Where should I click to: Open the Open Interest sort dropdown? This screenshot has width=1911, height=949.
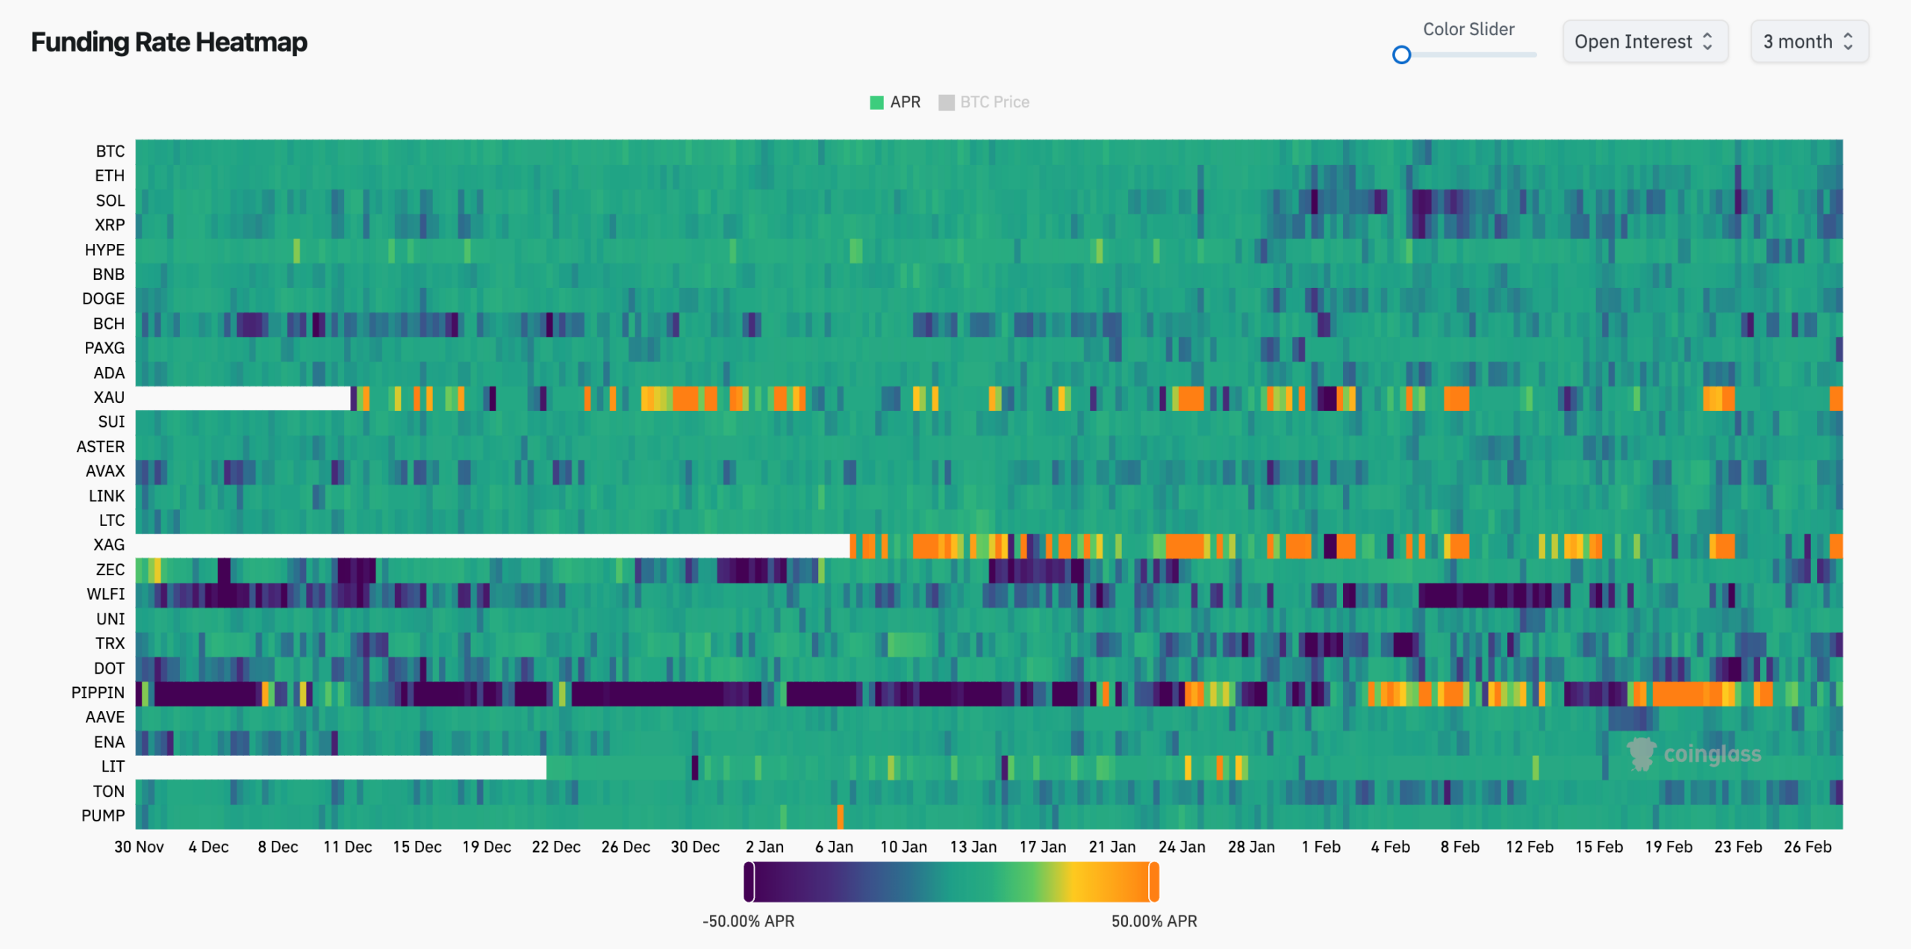point(1632,42)
